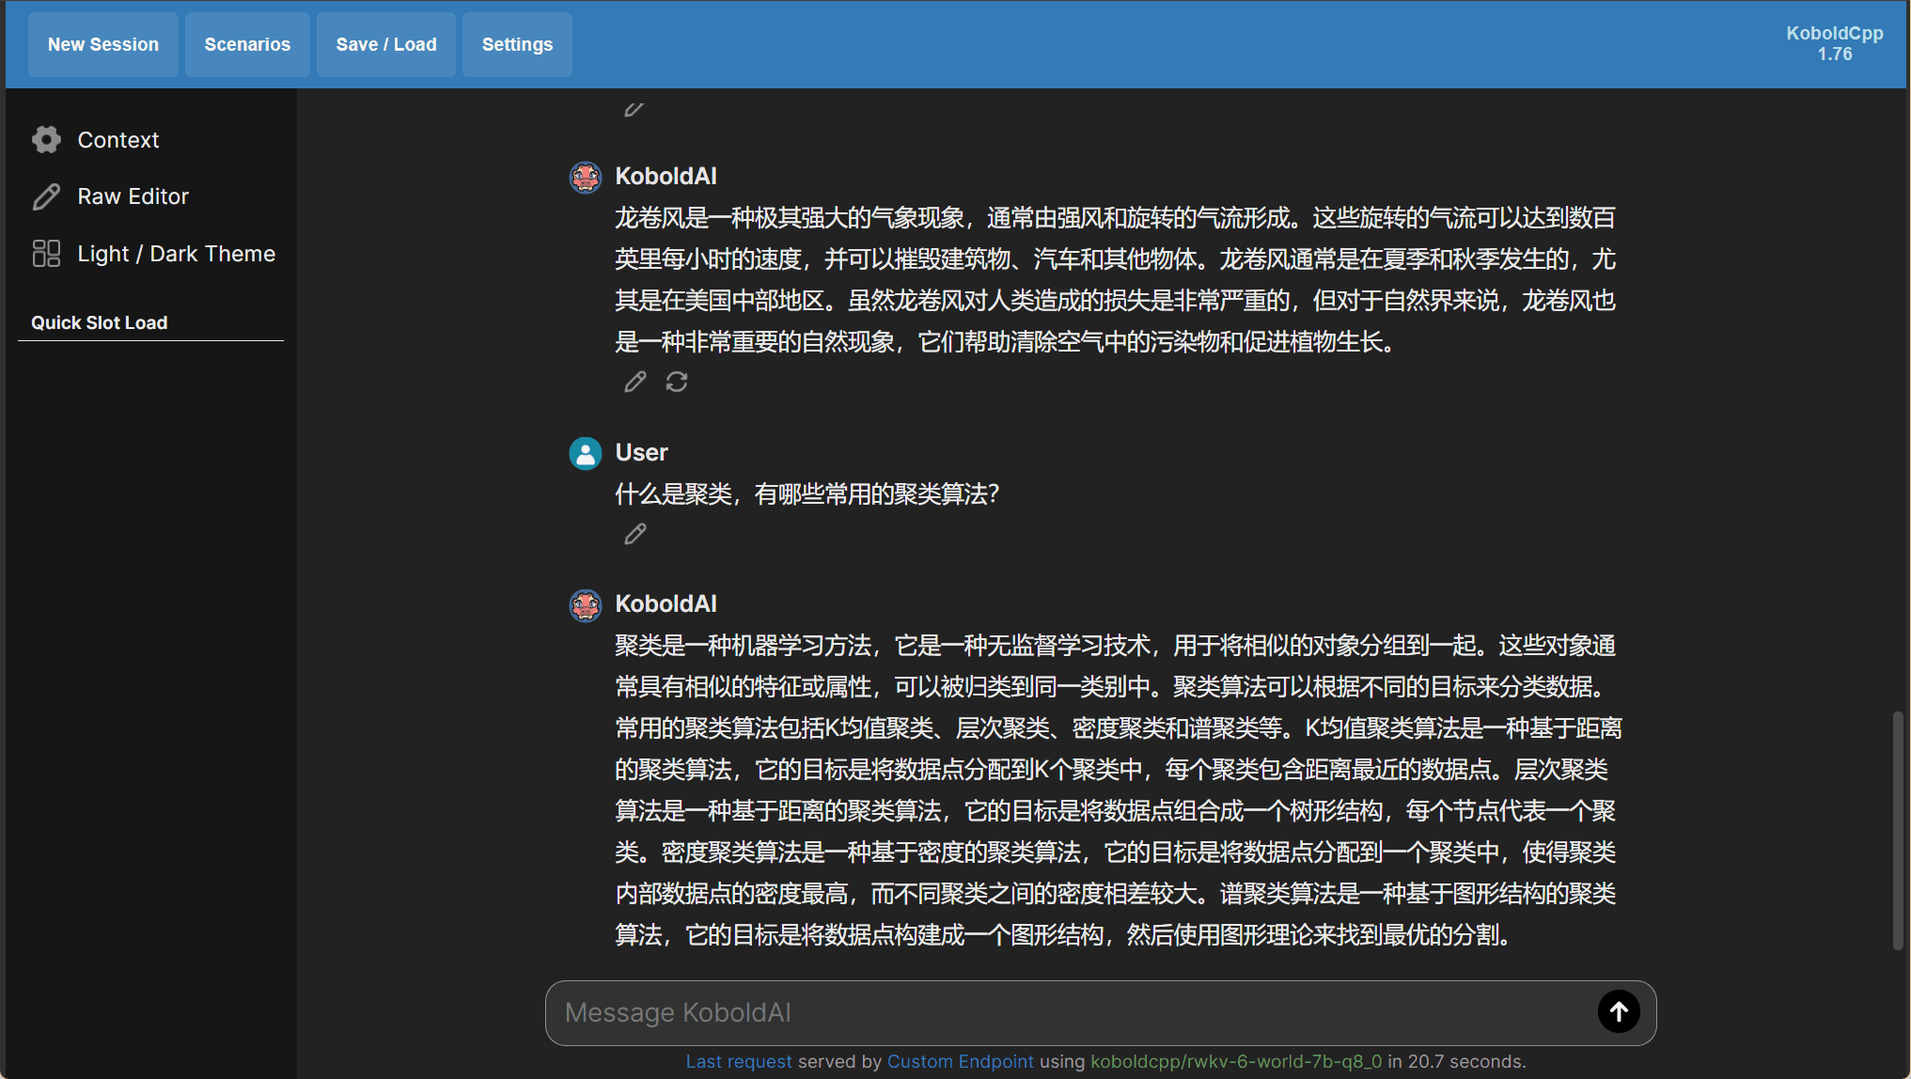The height and width of the screenshot is (1079, 1911).
Task: Regenerate the tornado response via refresh icon
Action: [677, 382]
